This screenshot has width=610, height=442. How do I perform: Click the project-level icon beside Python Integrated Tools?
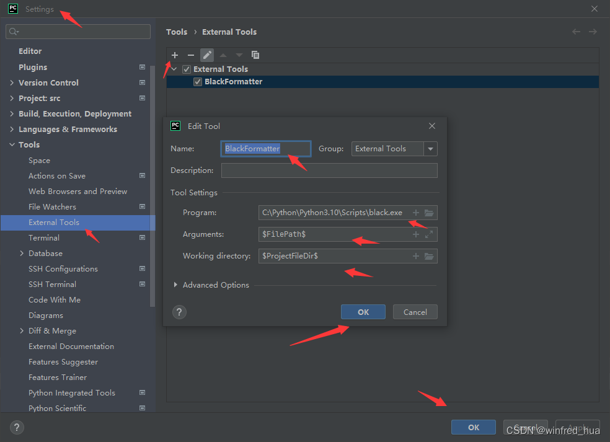[143, 392]
